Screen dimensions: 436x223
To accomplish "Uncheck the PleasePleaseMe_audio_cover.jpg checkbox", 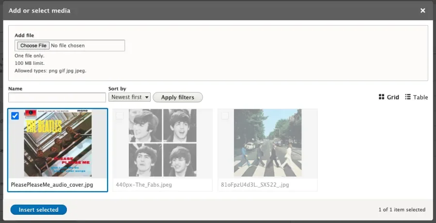I will coord(15,116).
